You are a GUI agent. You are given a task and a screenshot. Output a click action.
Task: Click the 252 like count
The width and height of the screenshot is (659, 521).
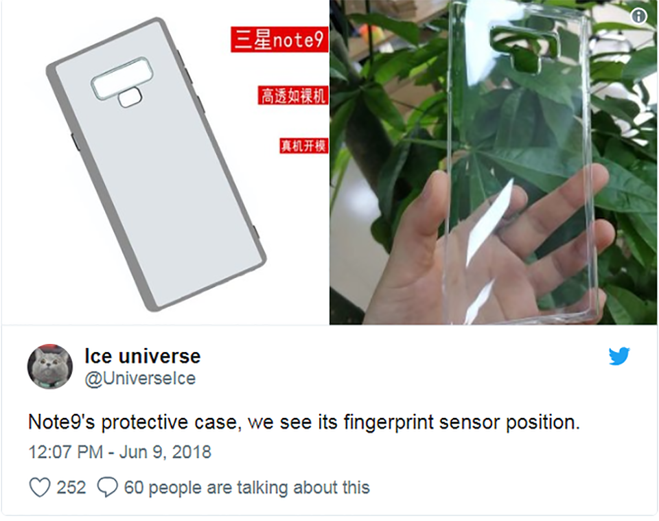click(71, 487)
